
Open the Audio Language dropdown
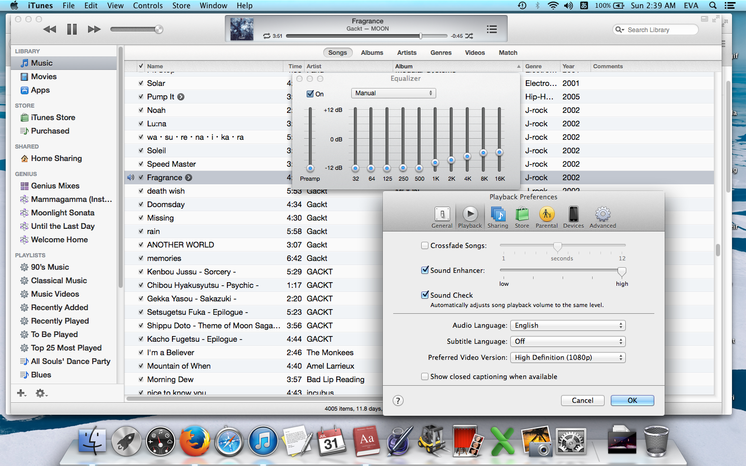coord(568,325)
